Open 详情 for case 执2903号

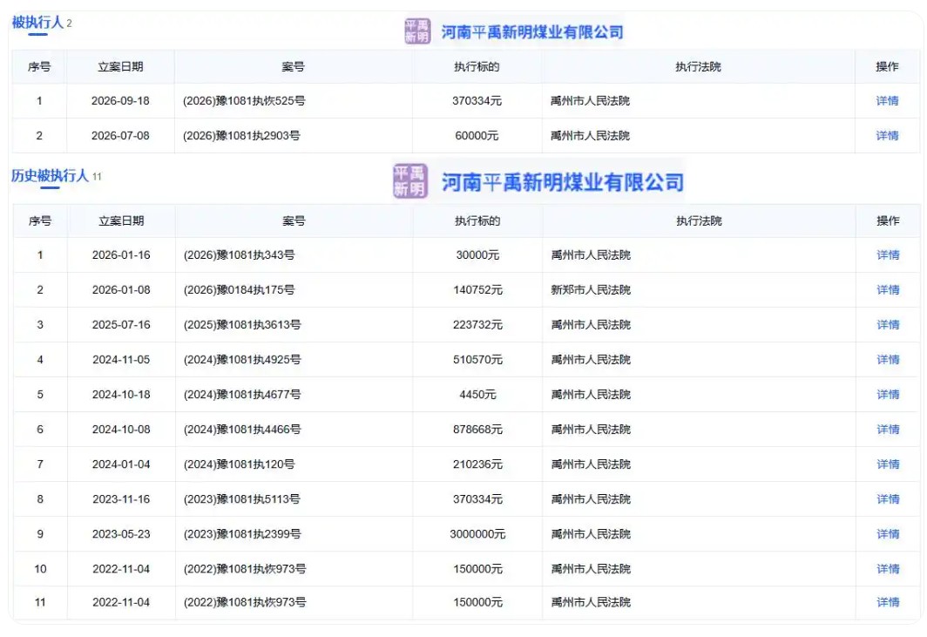887,136
